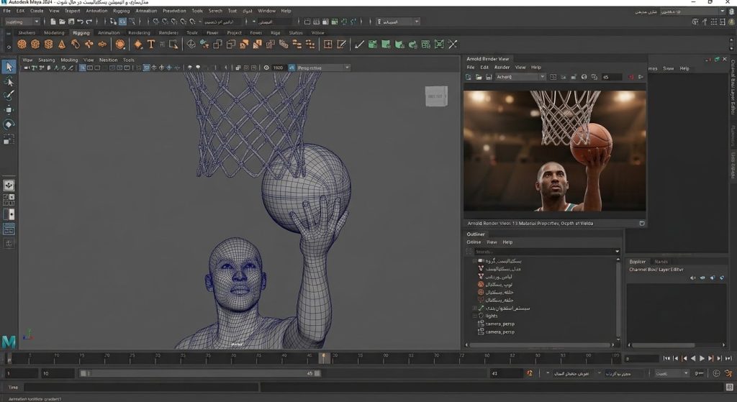Screen dimensions: 737x402
Task: Toggle the highlighted display button in viewport panel toolbar
Action: tap(82, 68)
